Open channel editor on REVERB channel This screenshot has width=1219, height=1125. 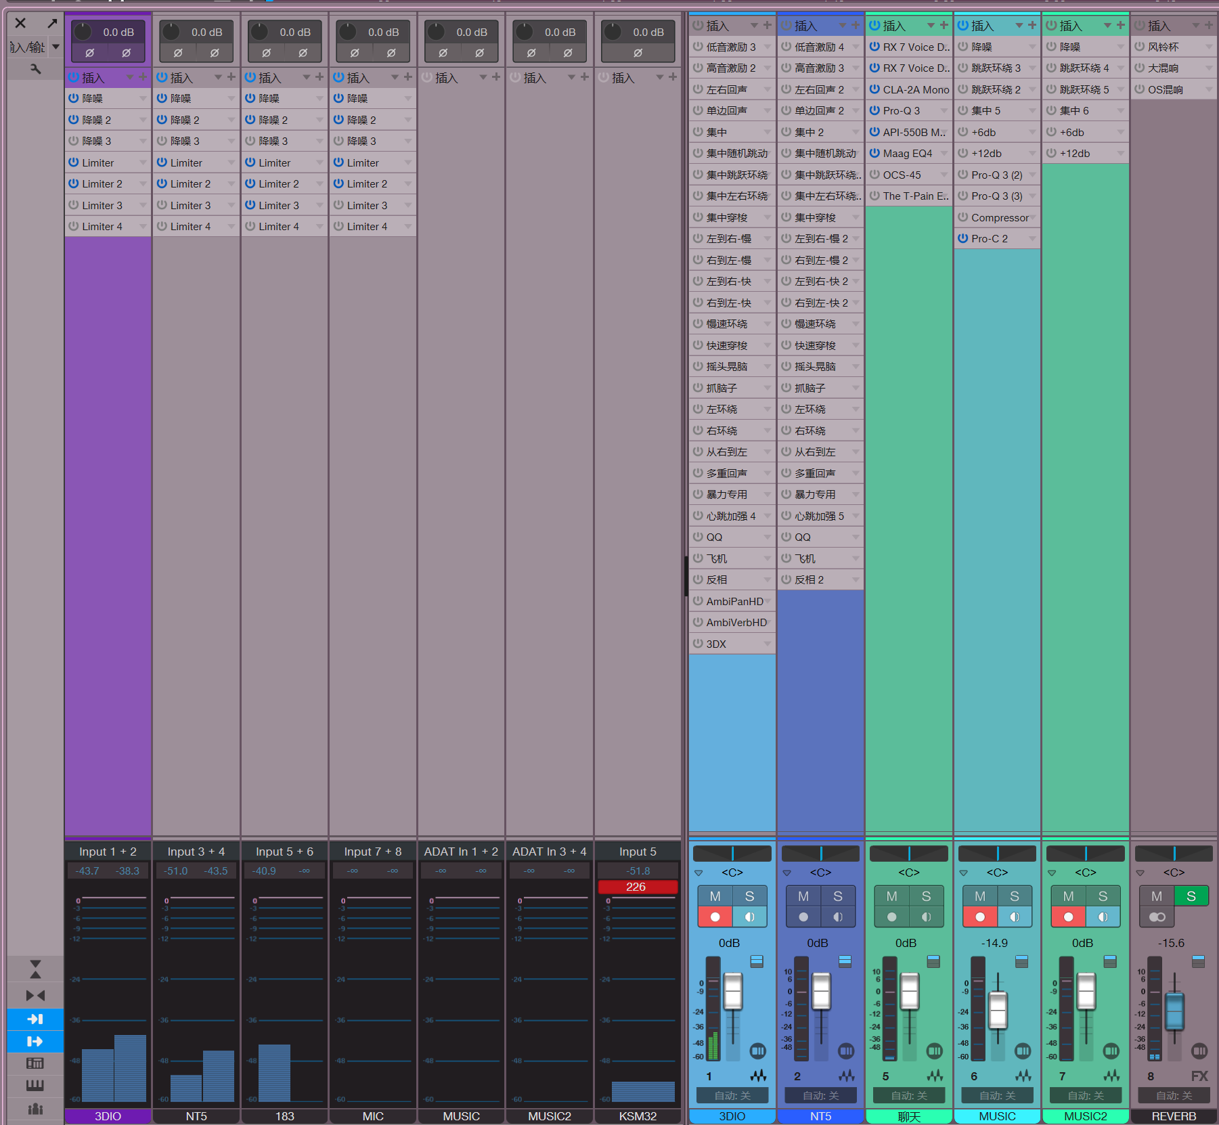pyautogui.click(x=1199, y=1051)
